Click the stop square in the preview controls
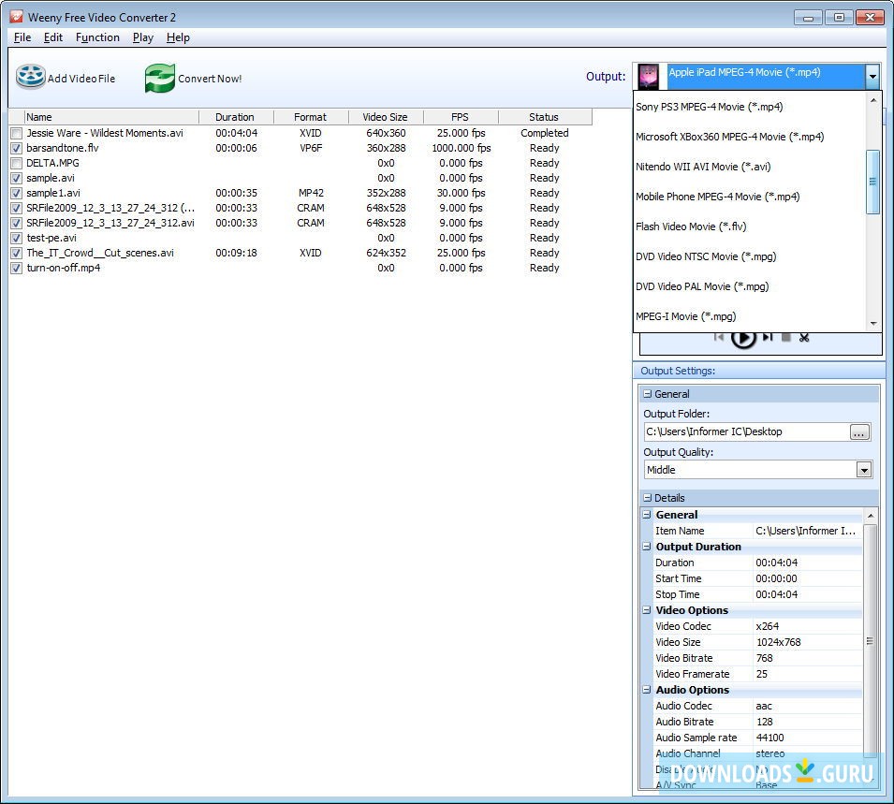The image size is (894, 804). tap(786, 338)
